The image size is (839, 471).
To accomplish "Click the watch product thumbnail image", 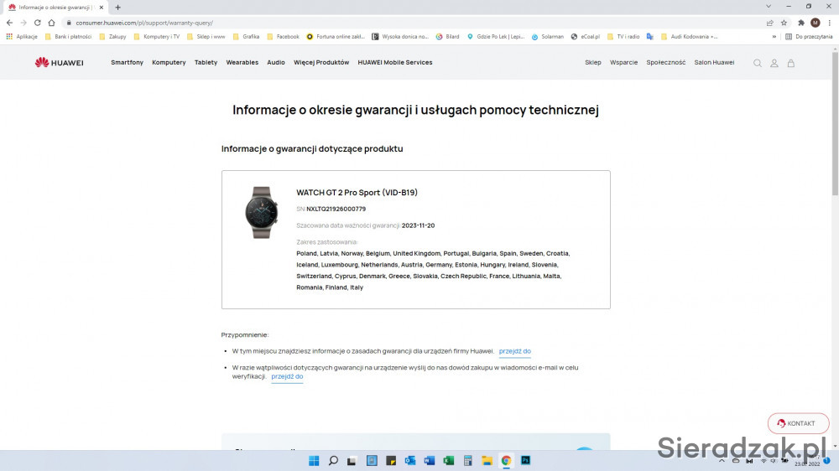I will click(260, 212).
